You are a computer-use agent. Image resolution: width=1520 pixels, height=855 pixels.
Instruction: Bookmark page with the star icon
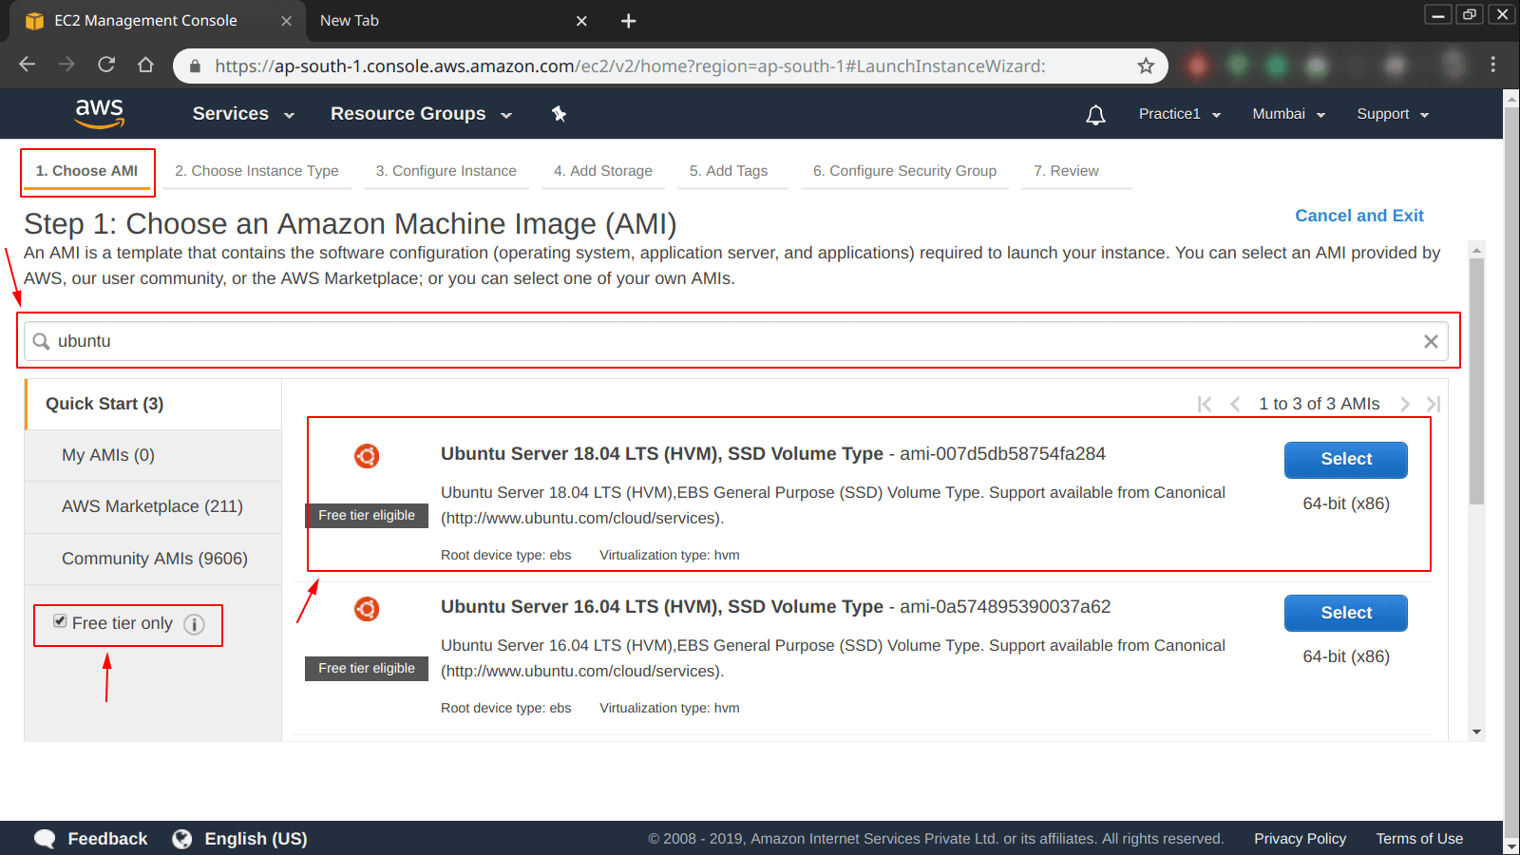(1146, 66)
